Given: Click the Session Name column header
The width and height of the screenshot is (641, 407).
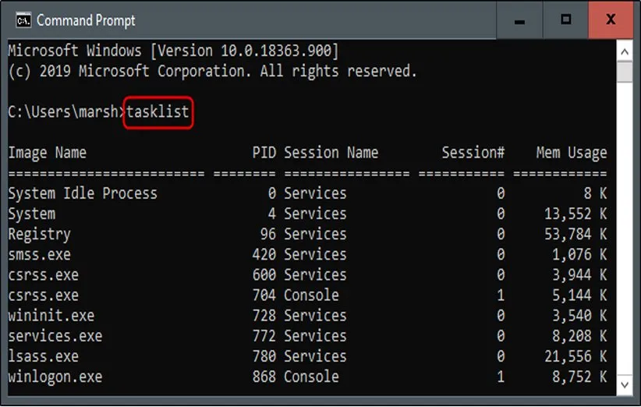Looking at the screenshot, I should point(331,153).
